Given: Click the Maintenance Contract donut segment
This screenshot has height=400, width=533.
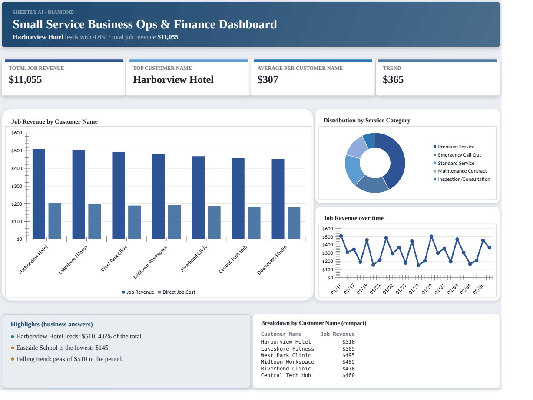Looking at the screenshot, I should pyautogui.click(x=358, y=147).
